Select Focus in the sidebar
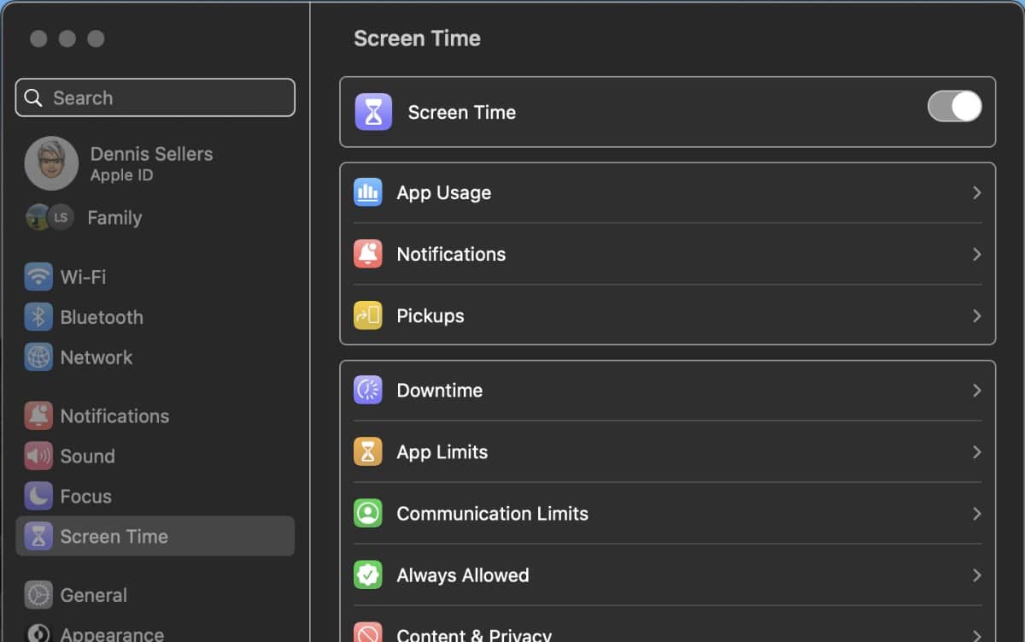This screenshot has width=1025, height=642. (x=85, y=497)
